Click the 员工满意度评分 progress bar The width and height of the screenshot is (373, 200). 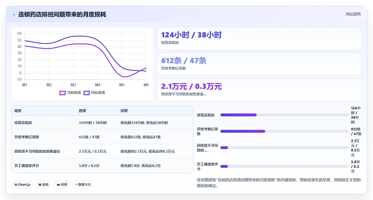[x=284, y=166]
